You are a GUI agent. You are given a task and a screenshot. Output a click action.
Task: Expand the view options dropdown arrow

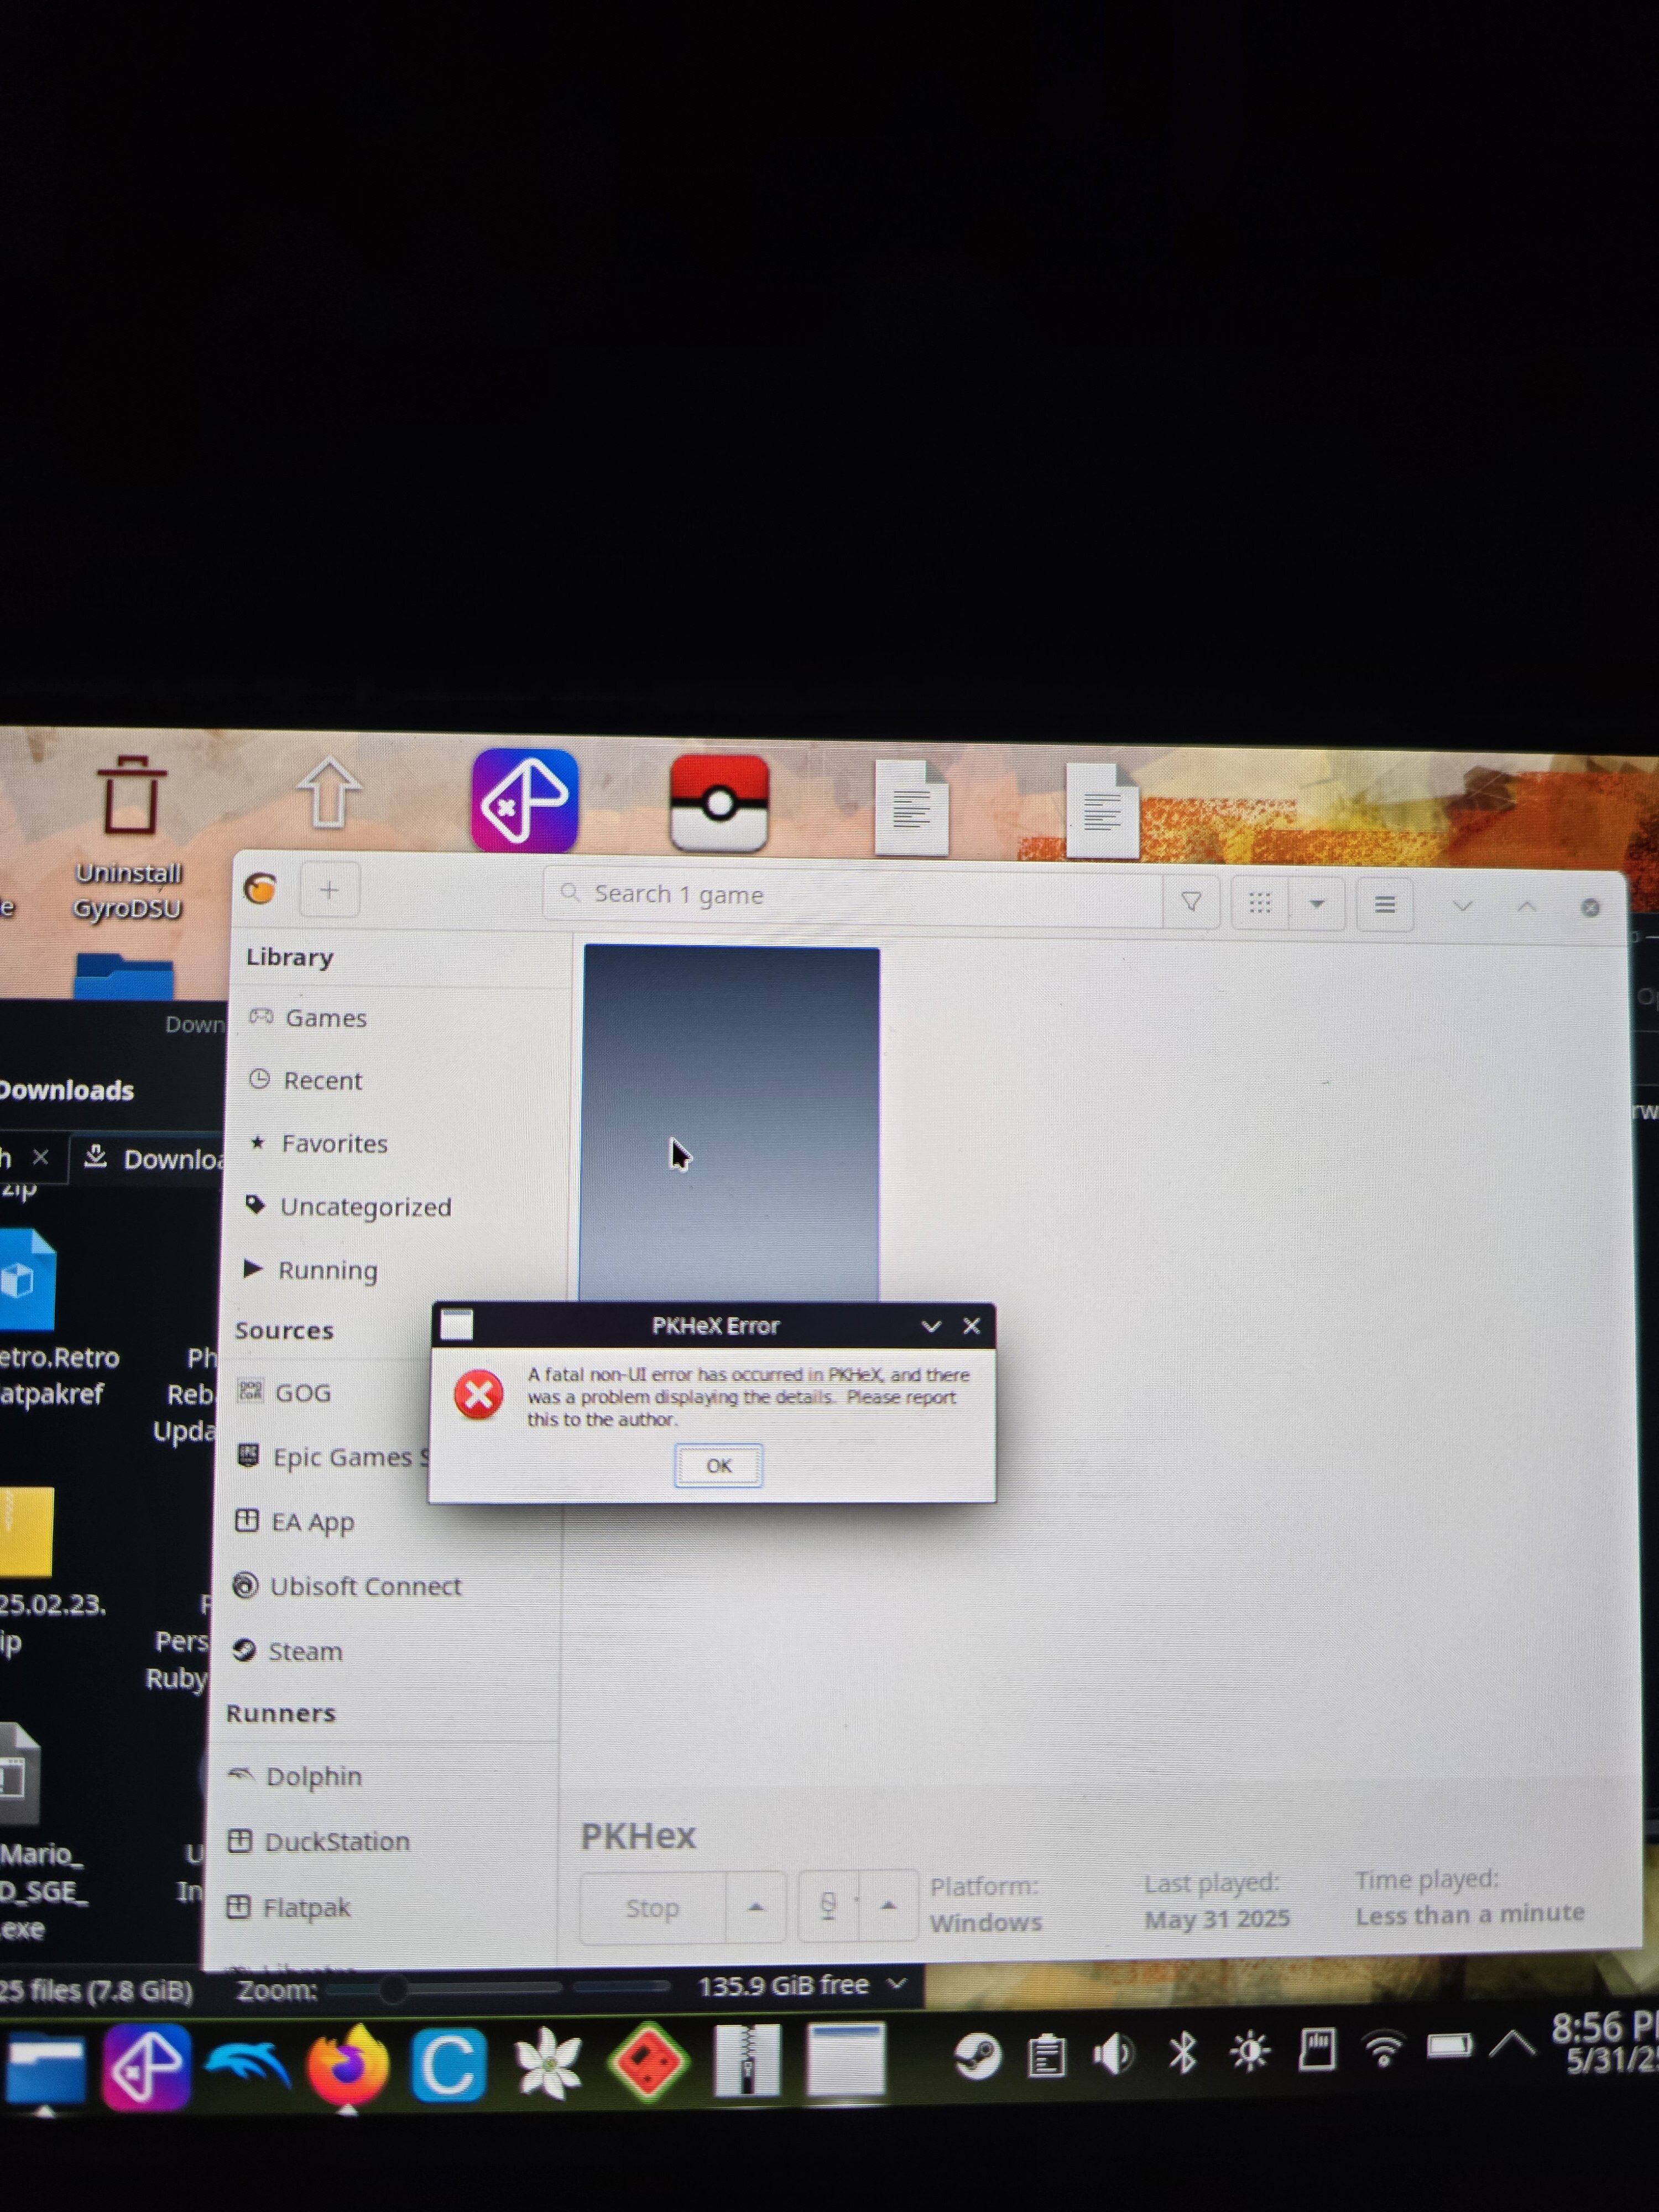pyautogui.click(x=1317, y=904)
